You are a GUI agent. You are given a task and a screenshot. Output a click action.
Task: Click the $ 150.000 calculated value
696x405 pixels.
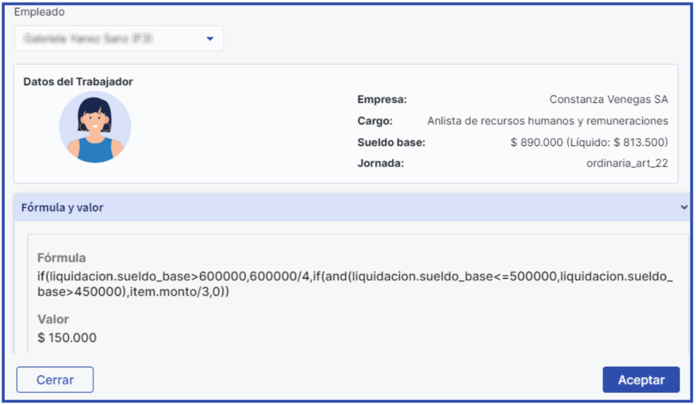(x=67, y=338)
